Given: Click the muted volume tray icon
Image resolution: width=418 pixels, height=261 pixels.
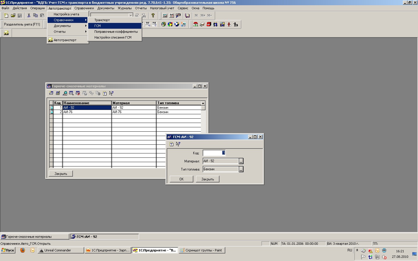Looking at the screenshot, I should [385, 257].
